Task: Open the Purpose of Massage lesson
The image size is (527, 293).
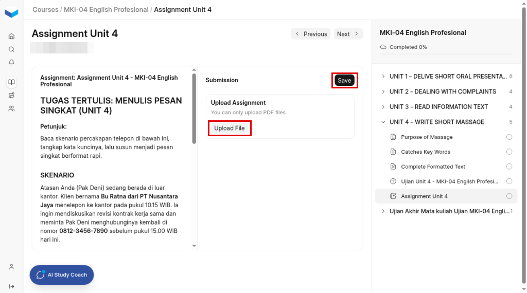Action: click(446, 137)
